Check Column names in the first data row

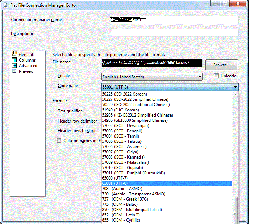pos(59,141)
